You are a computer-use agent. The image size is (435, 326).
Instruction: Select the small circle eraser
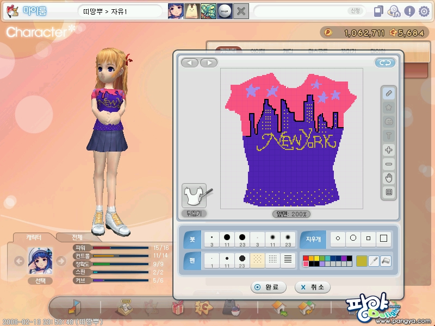(338, 239)
